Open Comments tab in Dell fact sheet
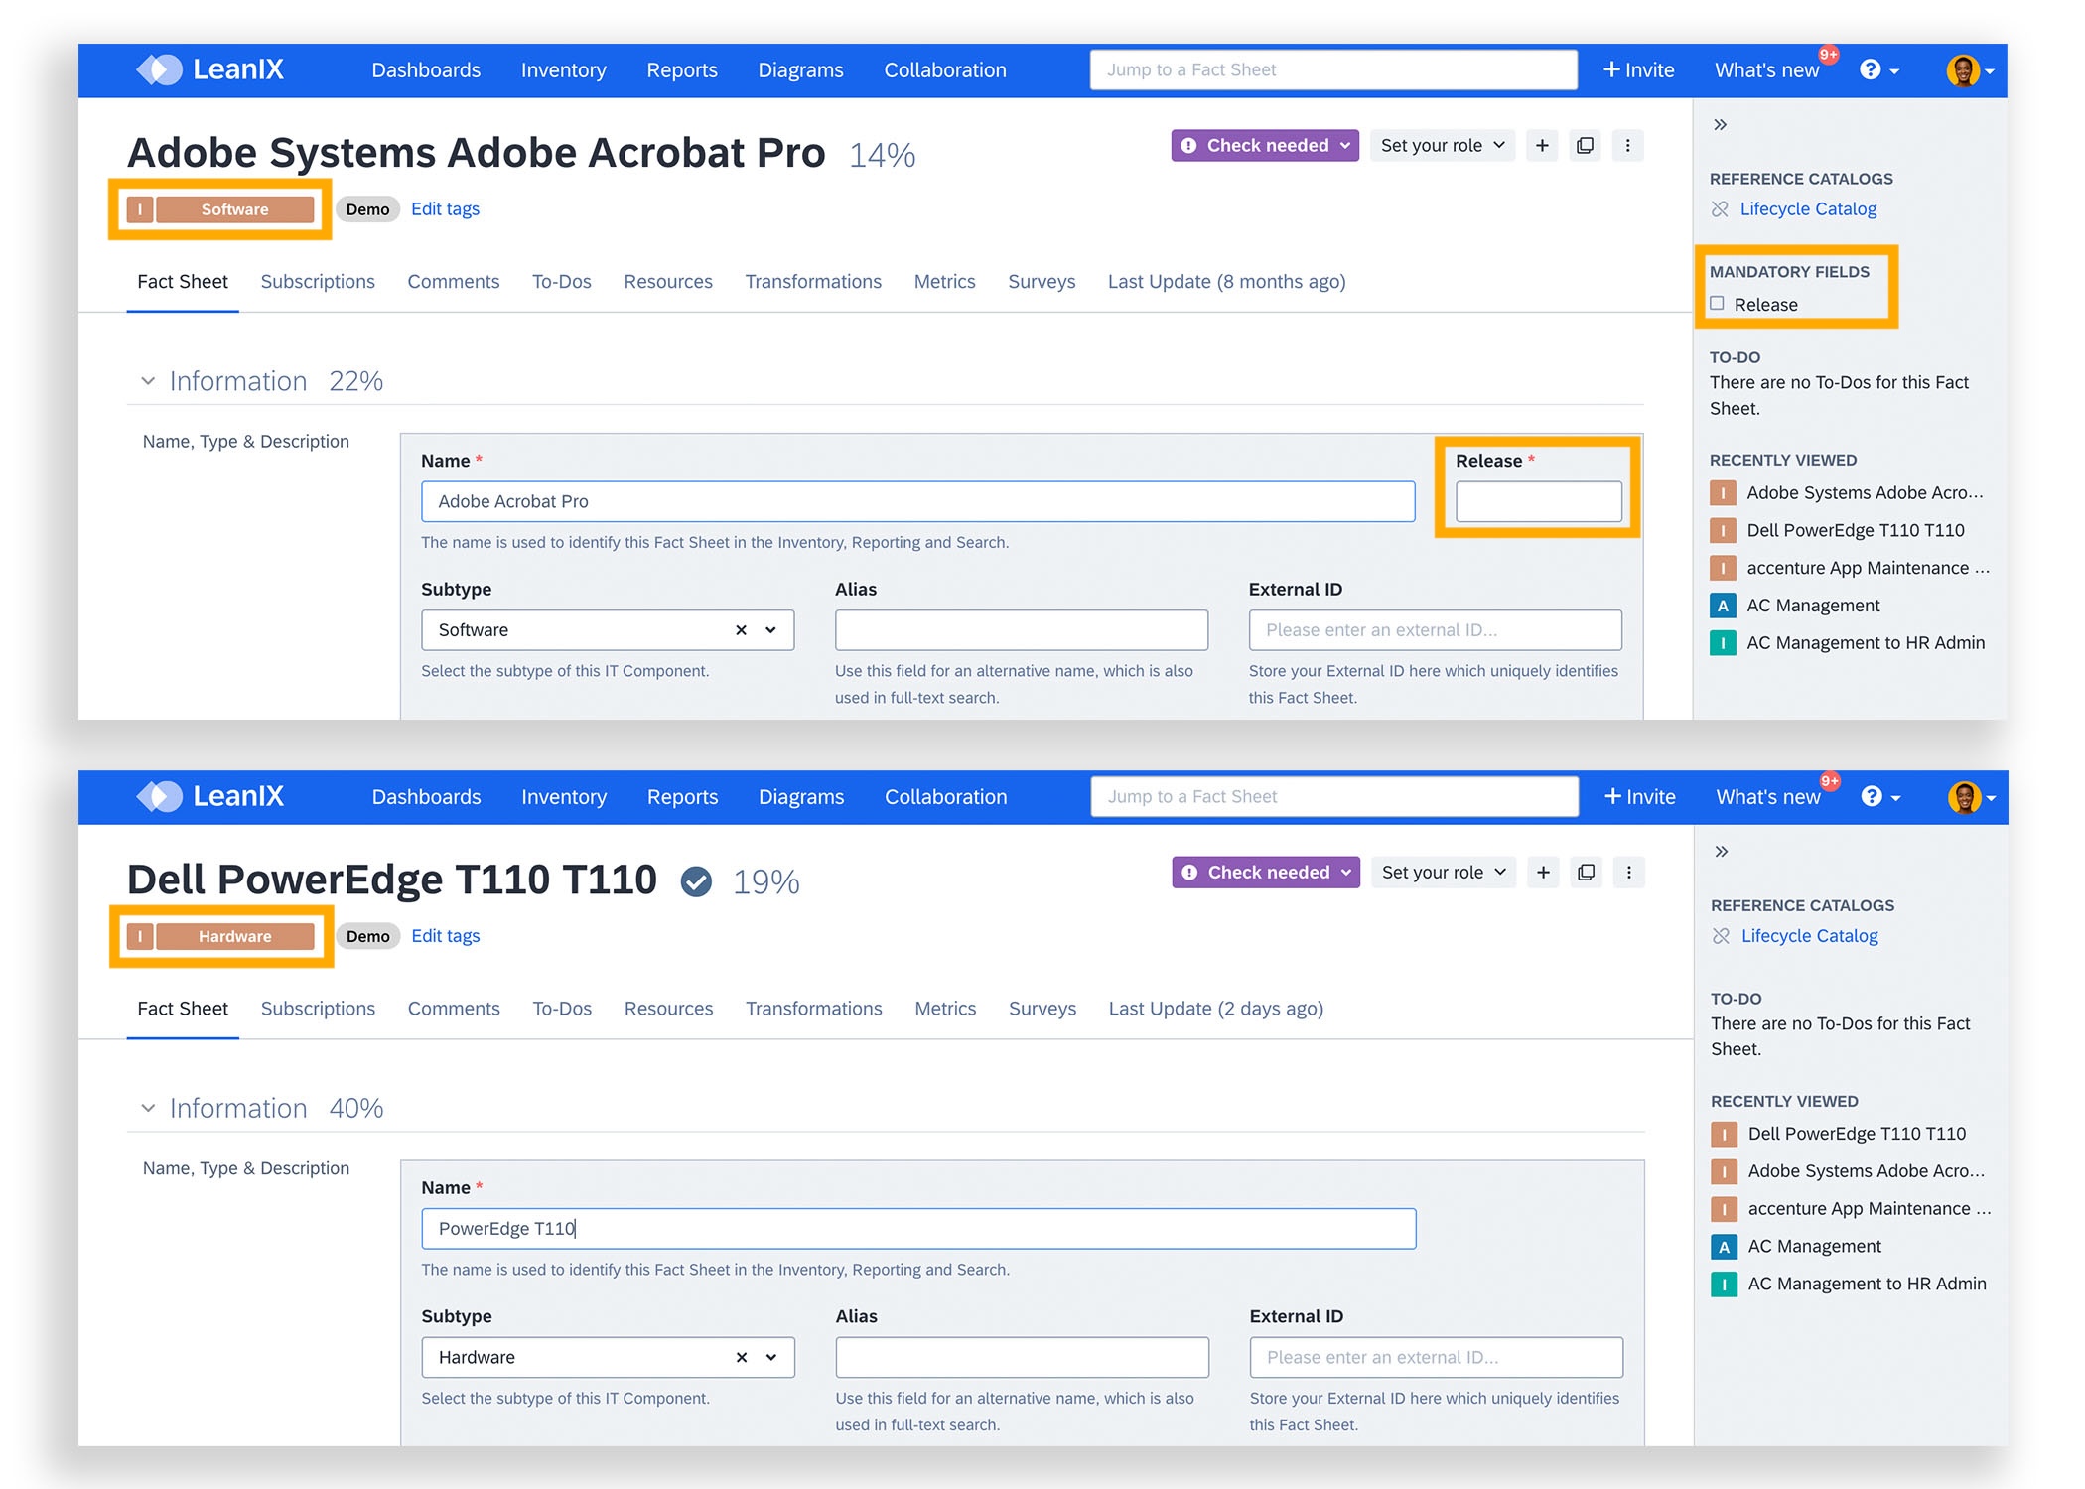This screenshot has width=2085, height=1489. (454, 1009)
